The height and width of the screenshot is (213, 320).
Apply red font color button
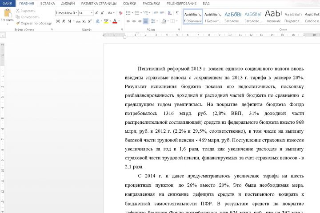(x=115, y=21)
